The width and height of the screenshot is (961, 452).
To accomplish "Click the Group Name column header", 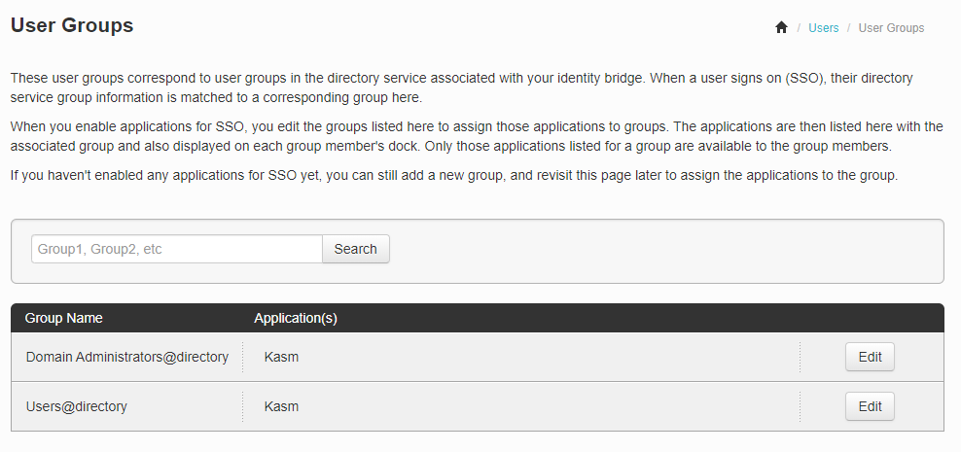I will click(x=64, y=318).
